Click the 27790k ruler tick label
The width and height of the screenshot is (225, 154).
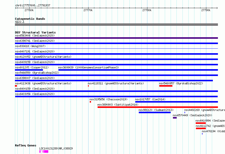[x=206, y=10]
